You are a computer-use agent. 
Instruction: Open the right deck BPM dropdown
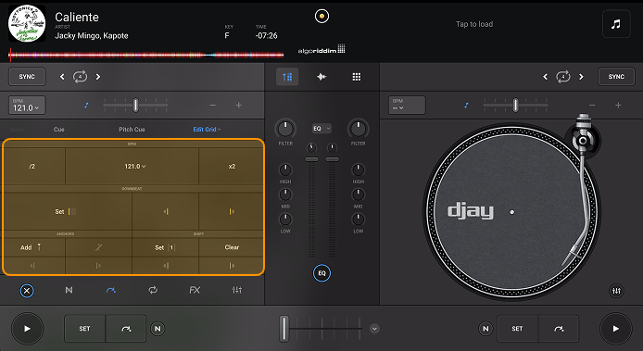point(407,106)
